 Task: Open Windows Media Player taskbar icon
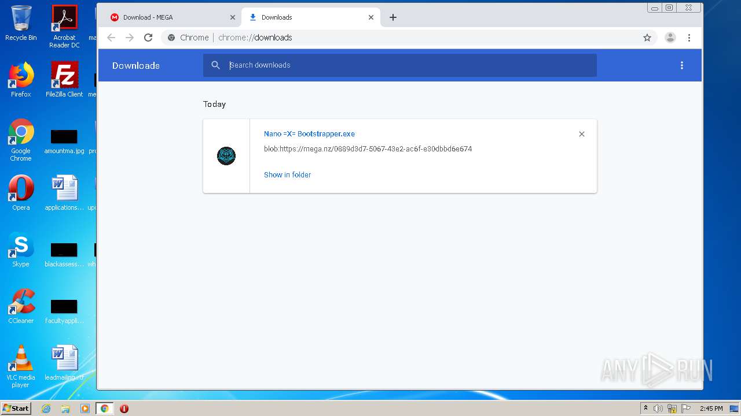click(85, 408)
